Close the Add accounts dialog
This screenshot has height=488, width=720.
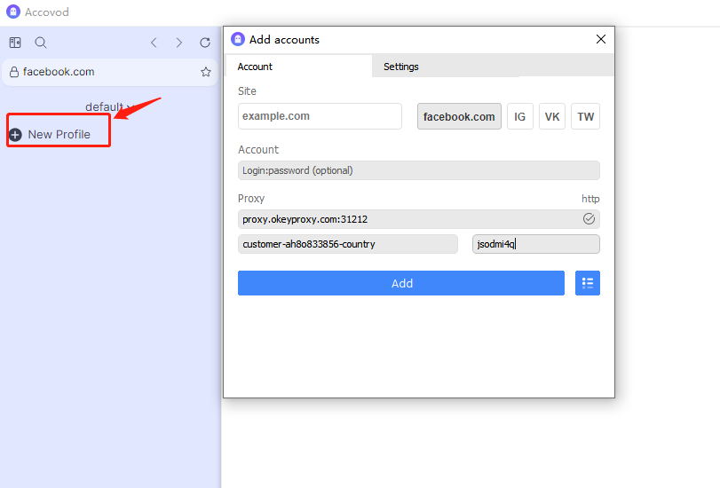coord(601,39)
